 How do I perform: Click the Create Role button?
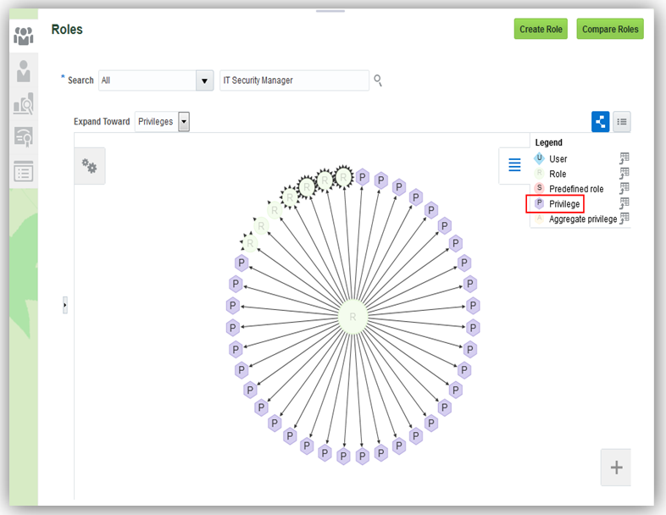(x=541, y=30)
